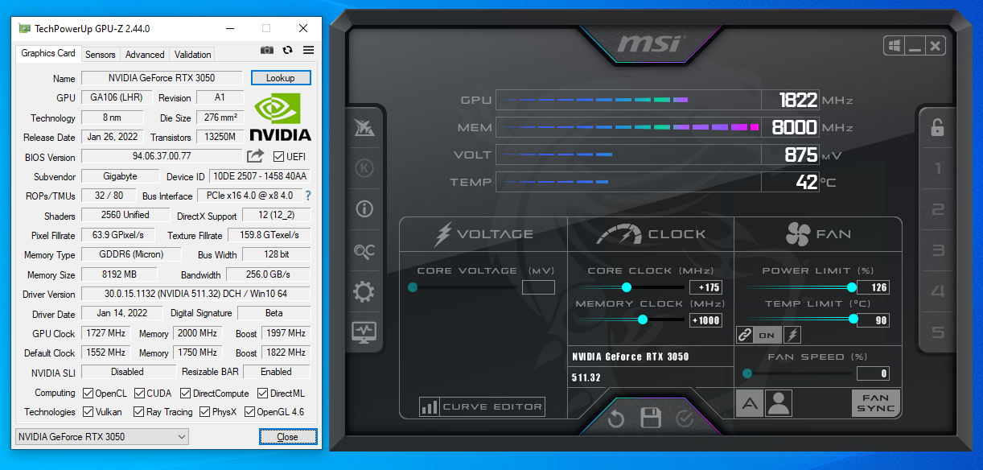Click the Core Clock +175 value field
983x470 pixels.
[706, 287]
